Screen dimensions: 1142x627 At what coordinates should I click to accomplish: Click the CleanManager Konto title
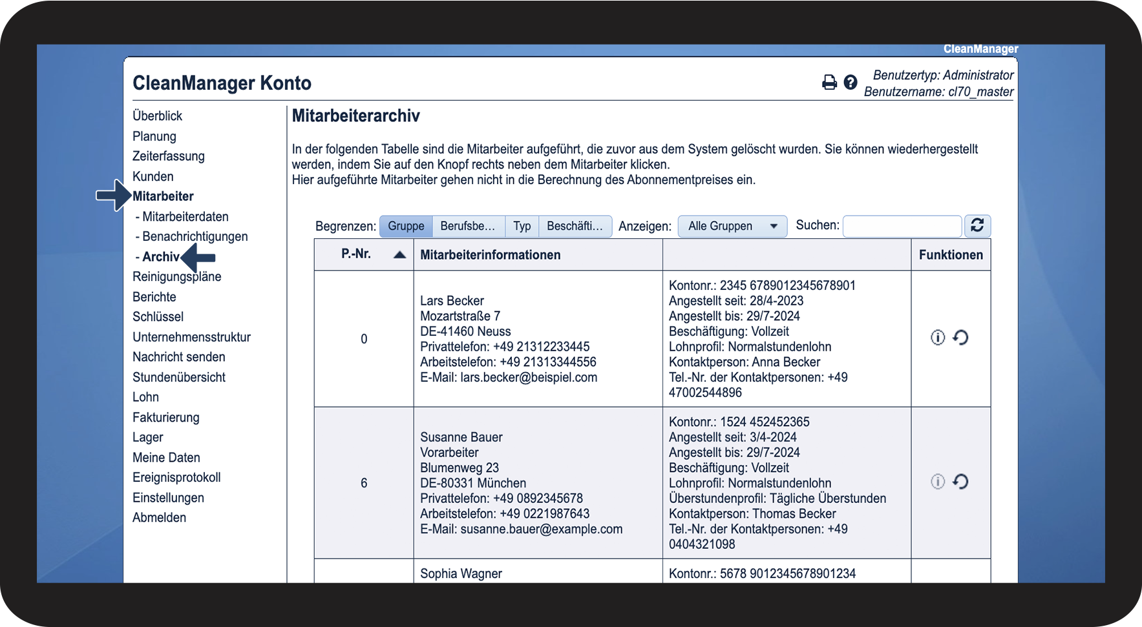click(x=222, y=83)
